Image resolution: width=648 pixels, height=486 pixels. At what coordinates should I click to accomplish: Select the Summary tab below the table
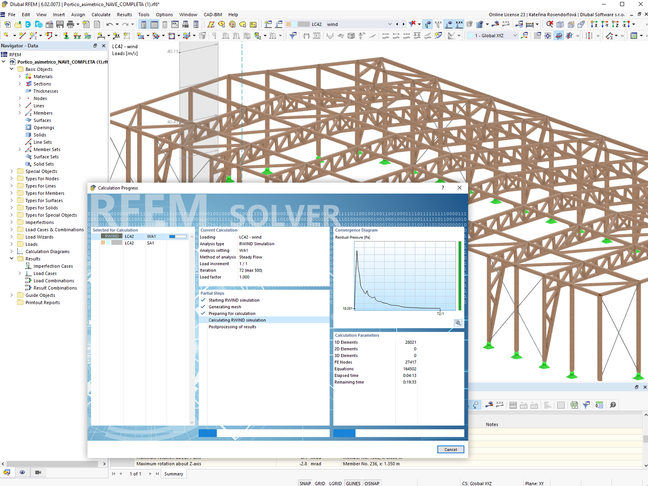[174, 474]
